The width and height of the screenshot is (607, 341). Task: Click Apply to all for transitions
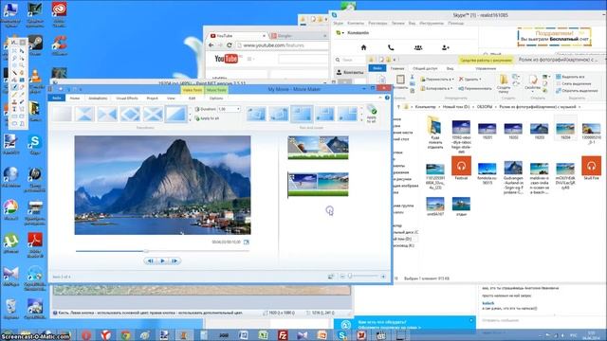207,118
